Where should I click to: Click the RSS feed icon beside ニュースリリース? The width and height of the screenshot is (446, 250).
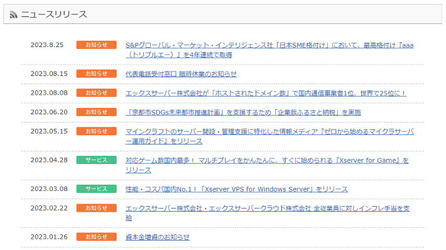[13, 14]
